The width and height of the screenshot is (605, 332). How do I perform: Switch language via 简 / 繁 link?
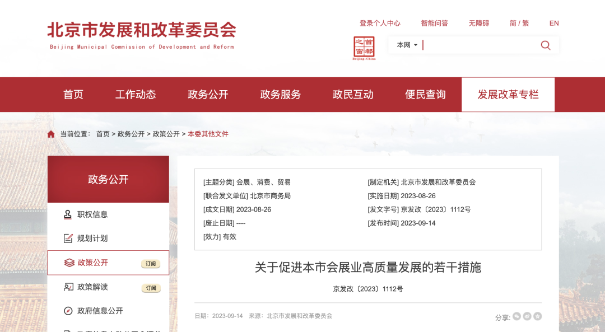click(x=519, y=23)
